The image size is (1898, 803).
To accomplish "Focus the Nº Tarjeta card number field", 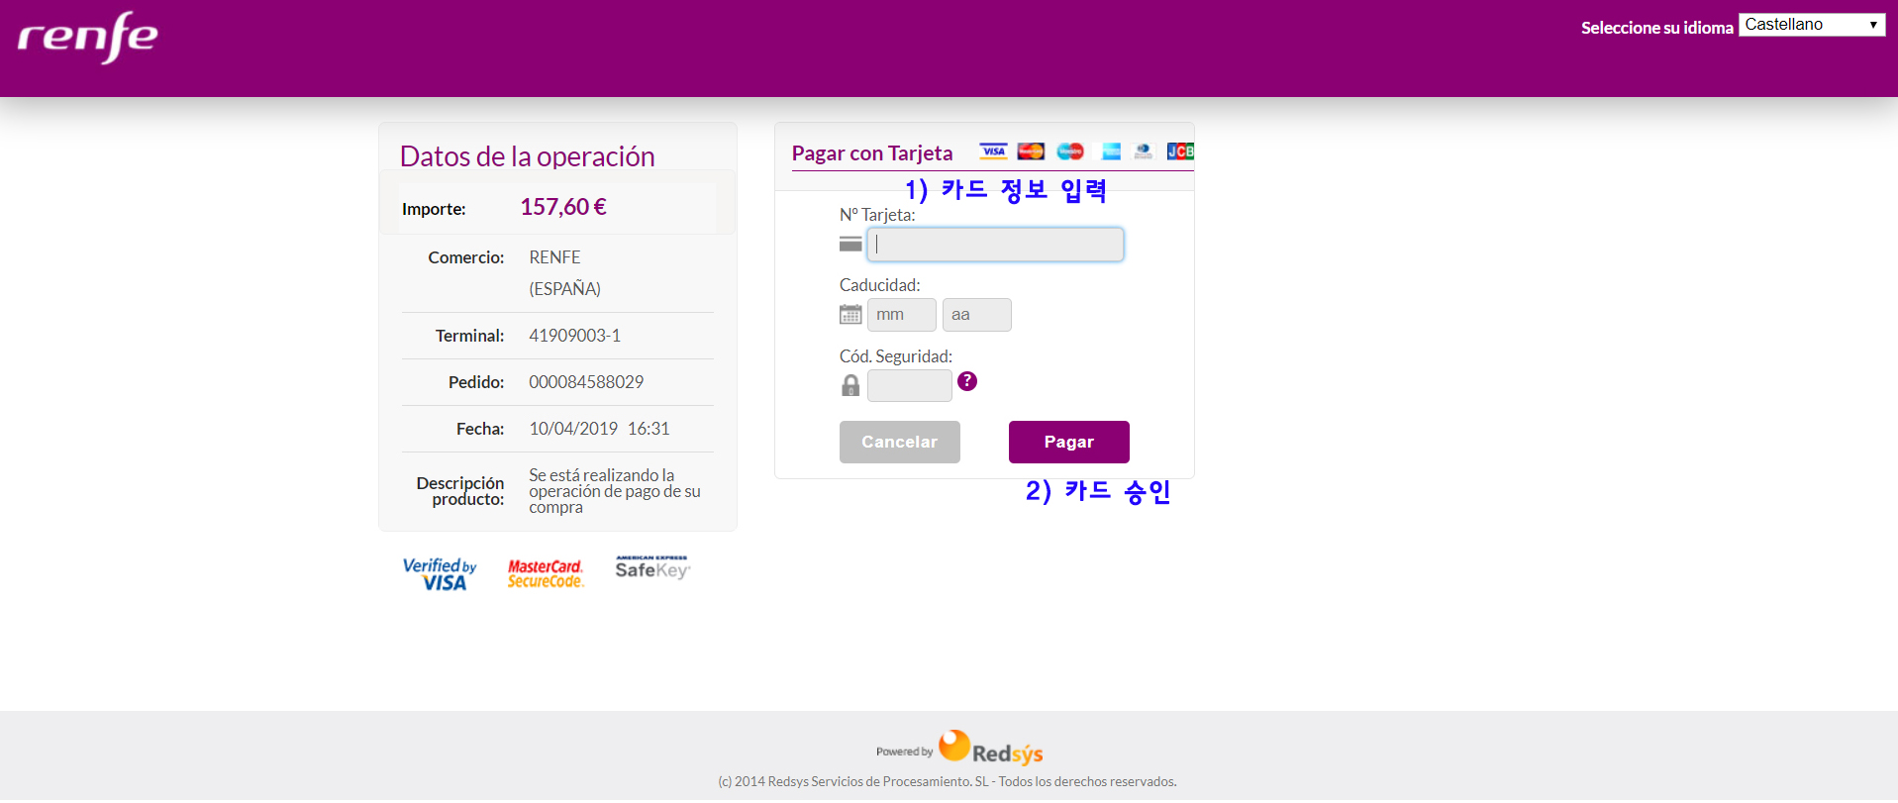I will [995, 245].
